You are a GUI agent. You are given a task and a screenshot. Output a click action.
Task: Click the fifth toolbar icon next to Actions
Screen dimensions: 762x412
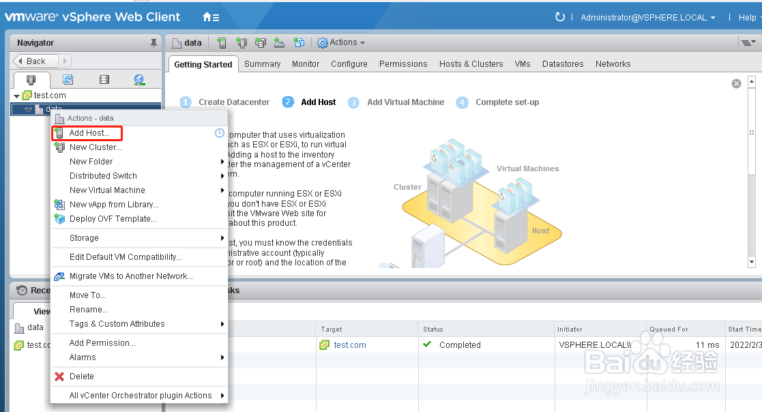point(299,43)
